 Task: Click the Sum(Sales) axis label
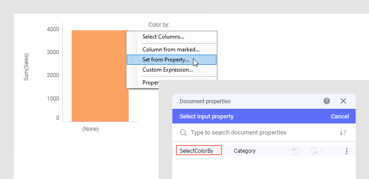coord(26,67)
